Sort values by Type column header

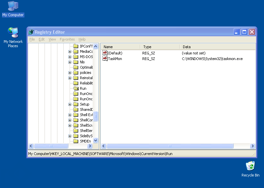pos(160,47)
